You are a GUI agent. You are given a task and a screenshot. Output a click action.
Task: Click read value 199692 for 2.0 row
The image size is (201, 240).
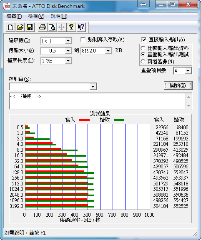coord(181,139)
